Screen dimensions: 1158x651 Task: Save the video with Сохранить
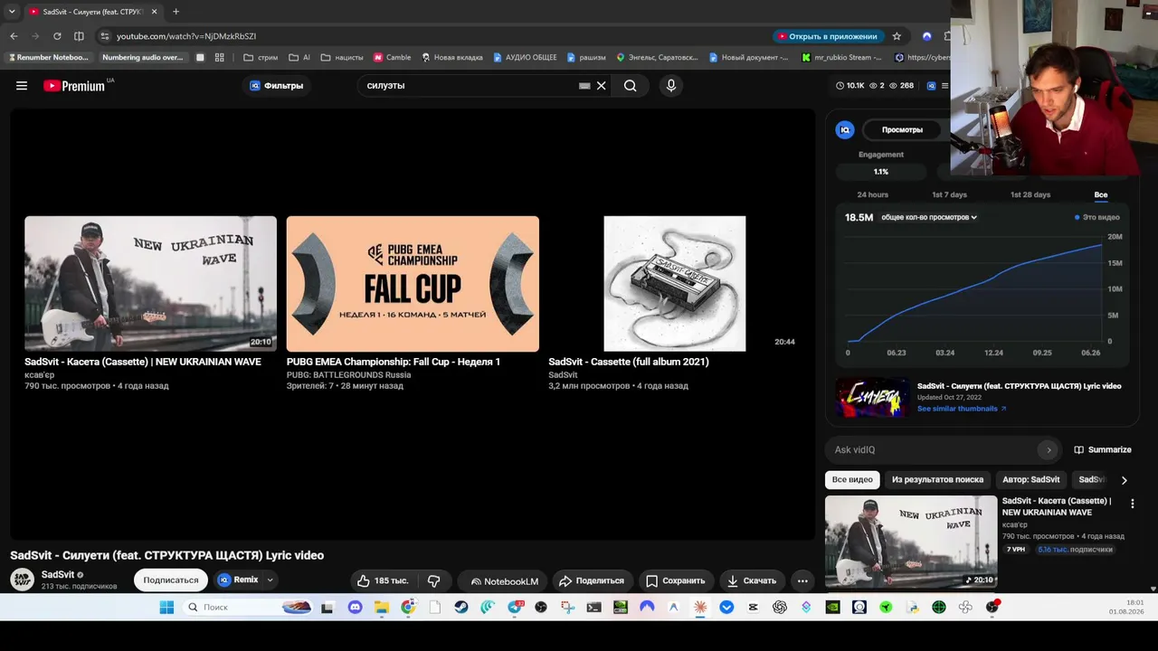pyautogui.click(x=675, y=580)
